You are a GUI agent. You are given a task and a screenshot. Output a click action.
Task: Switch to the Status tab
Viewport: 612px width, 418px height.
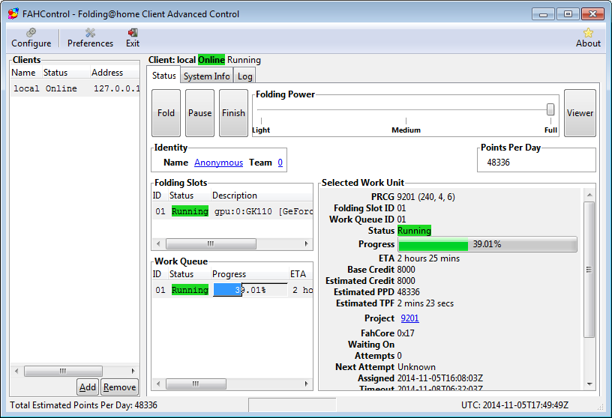164,76
